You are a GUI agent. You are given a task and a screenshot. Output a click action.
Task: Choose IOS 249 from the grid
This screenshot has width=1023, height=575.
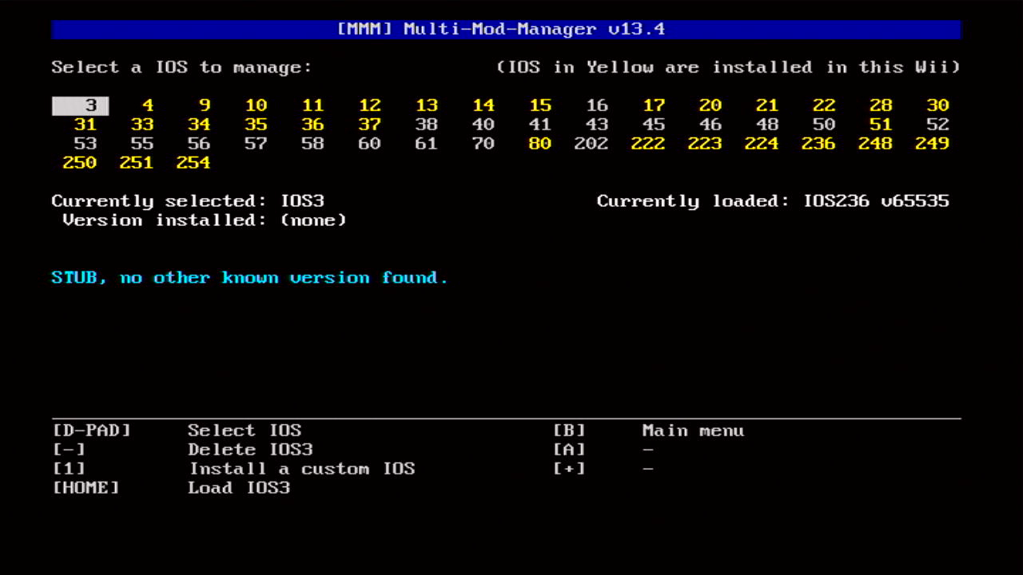tap(932, 144)
